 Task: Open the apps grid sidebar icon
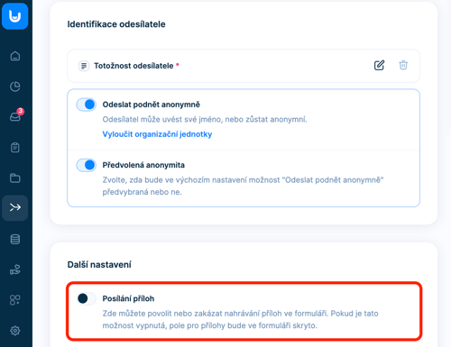[15, 300]
